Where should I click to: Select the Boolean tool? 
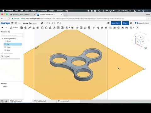[77, 28]
